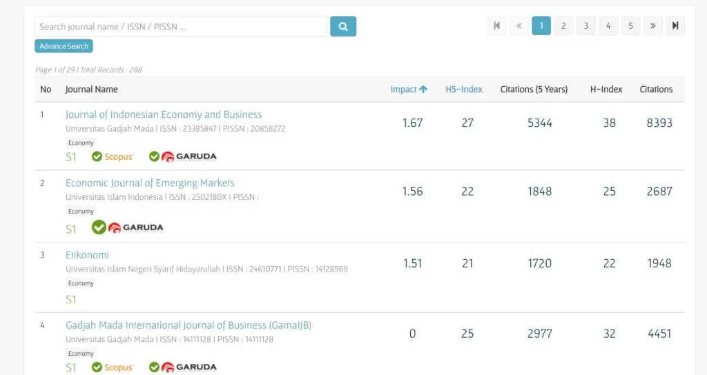Click Garuda logo under Economic Journal of Emerging Markets
This screenshot has height=375, width=707.
point(128,227)
